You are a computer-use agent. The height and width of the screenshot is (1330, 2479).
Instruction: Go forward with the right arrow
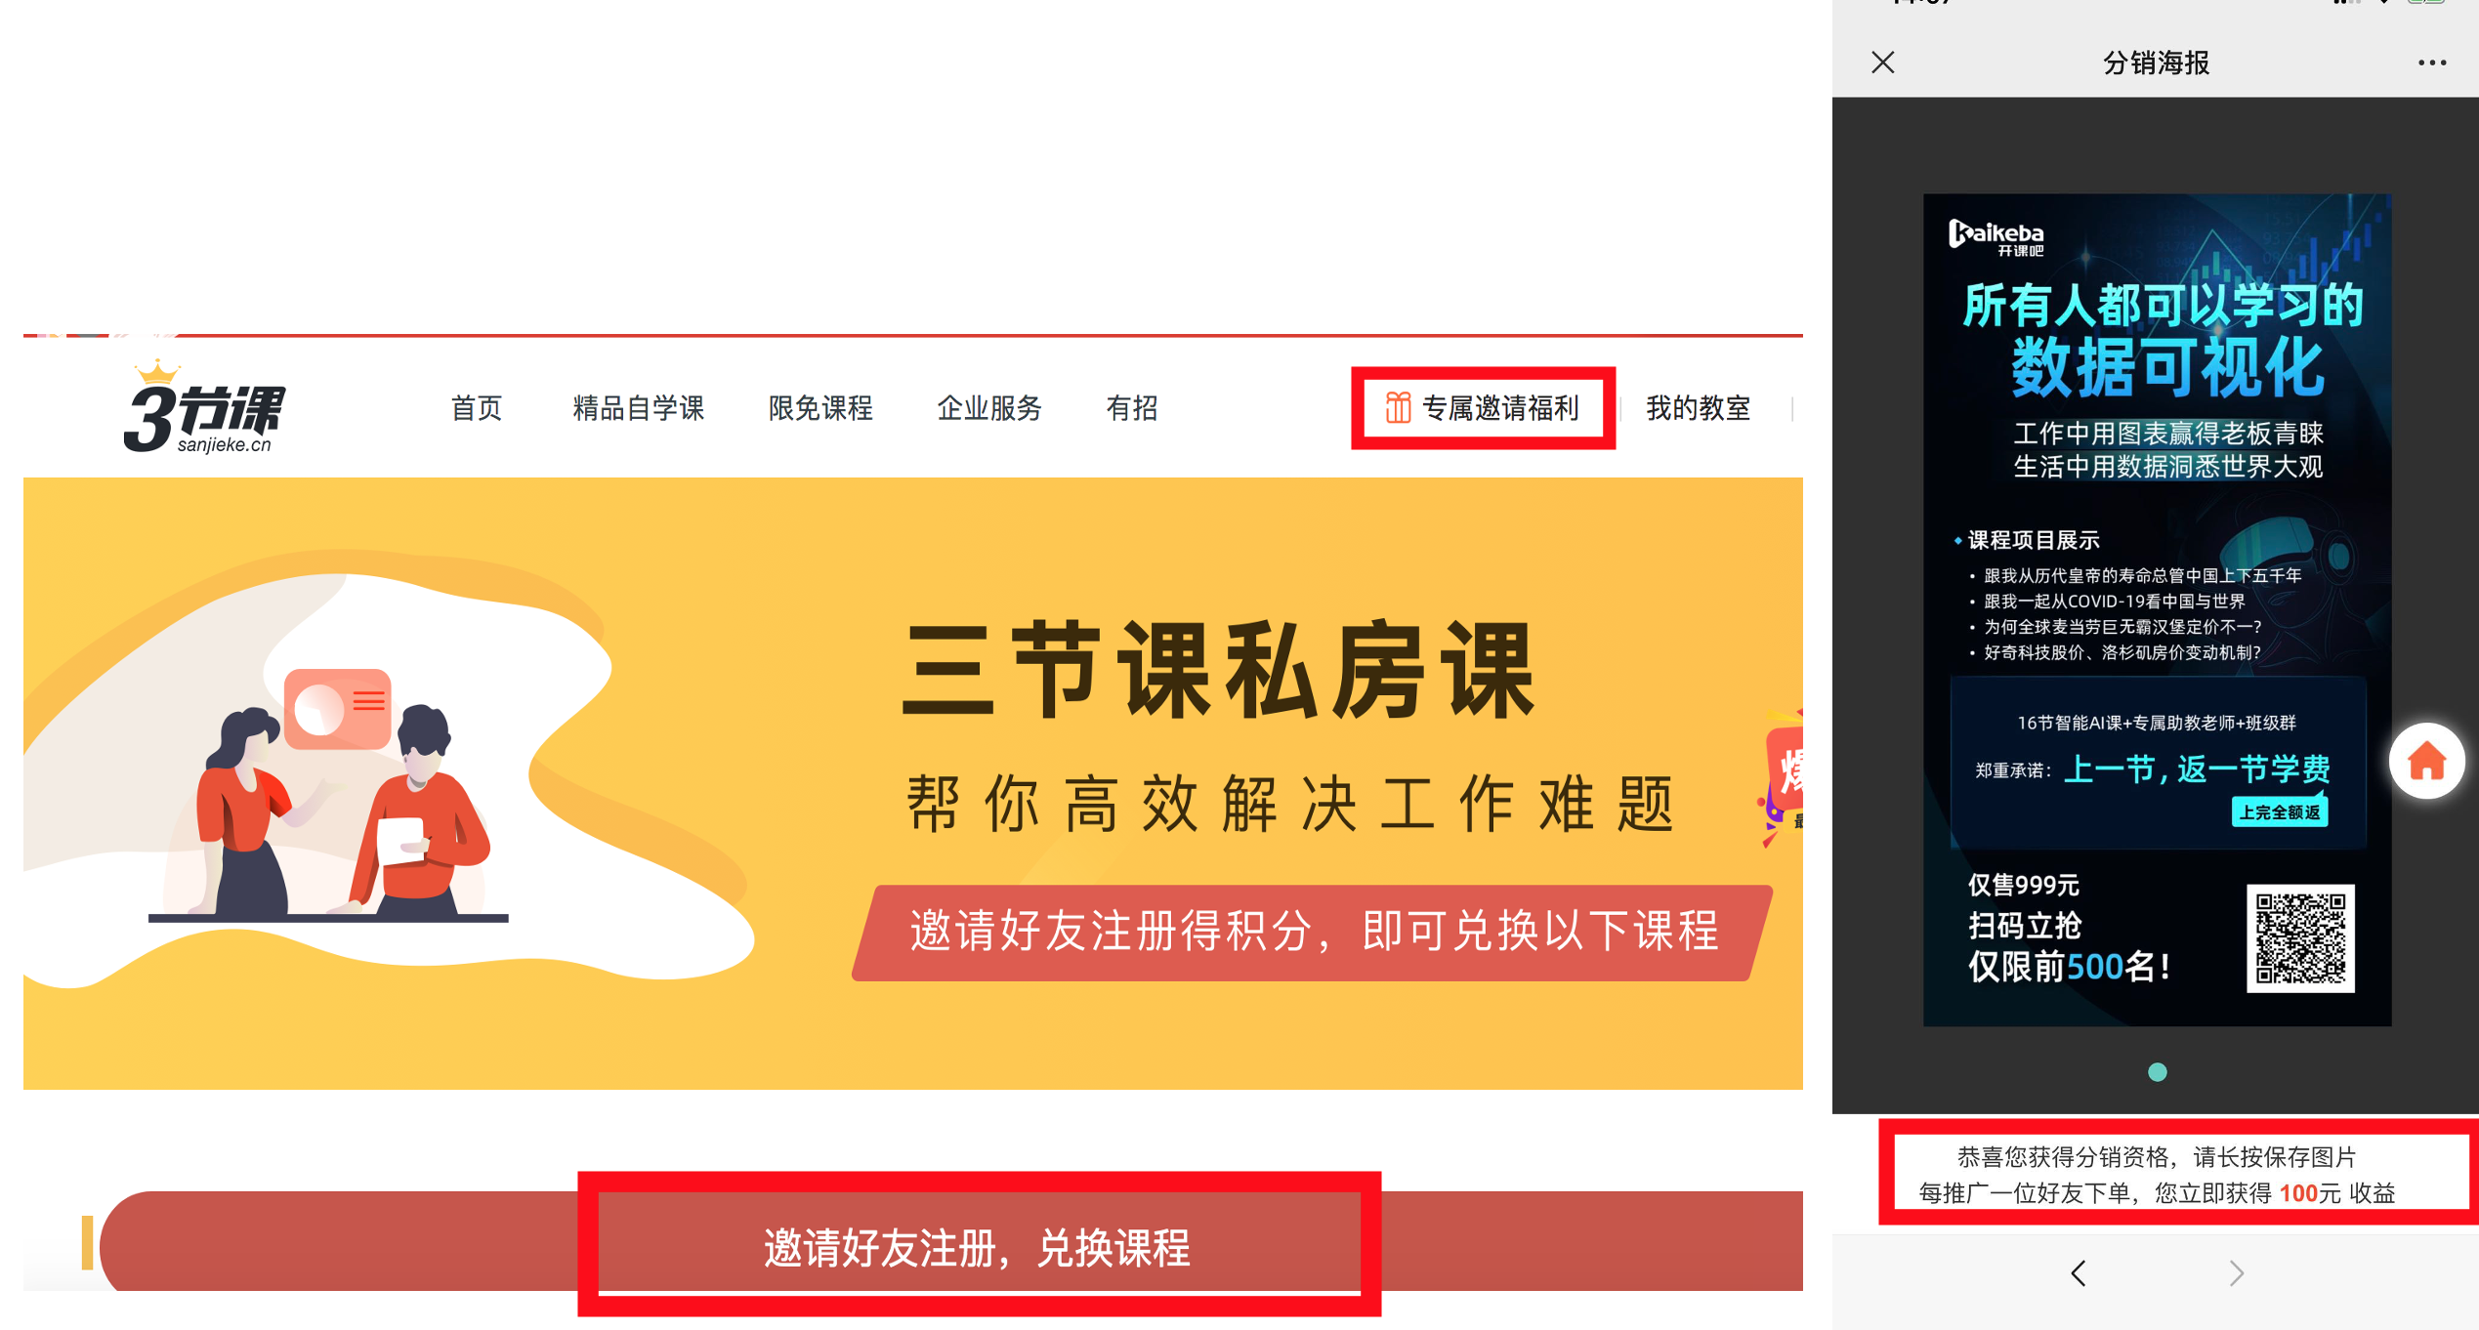click(x=2237, y=1273)
